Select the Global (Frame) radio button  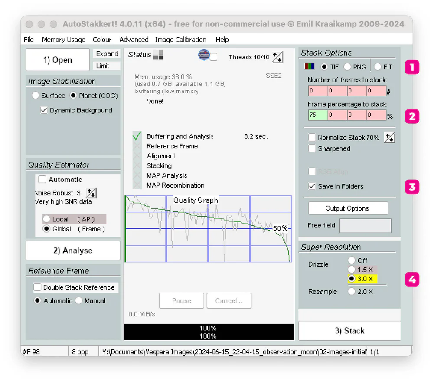point(46,229)
